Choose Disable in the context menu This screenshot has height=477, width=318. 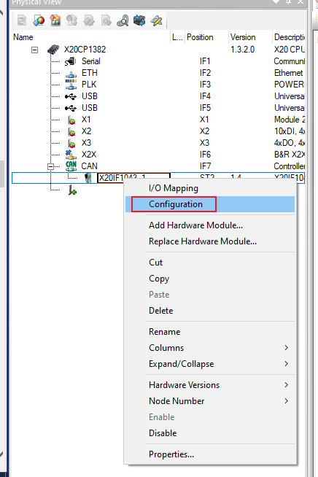click(163, 433)
